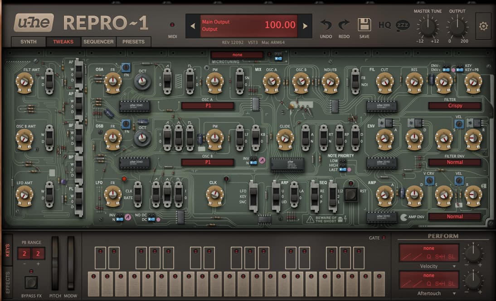Click the zzz sleep bubble icon
This screenshot has height=301, width=496.
pos(402,25)
